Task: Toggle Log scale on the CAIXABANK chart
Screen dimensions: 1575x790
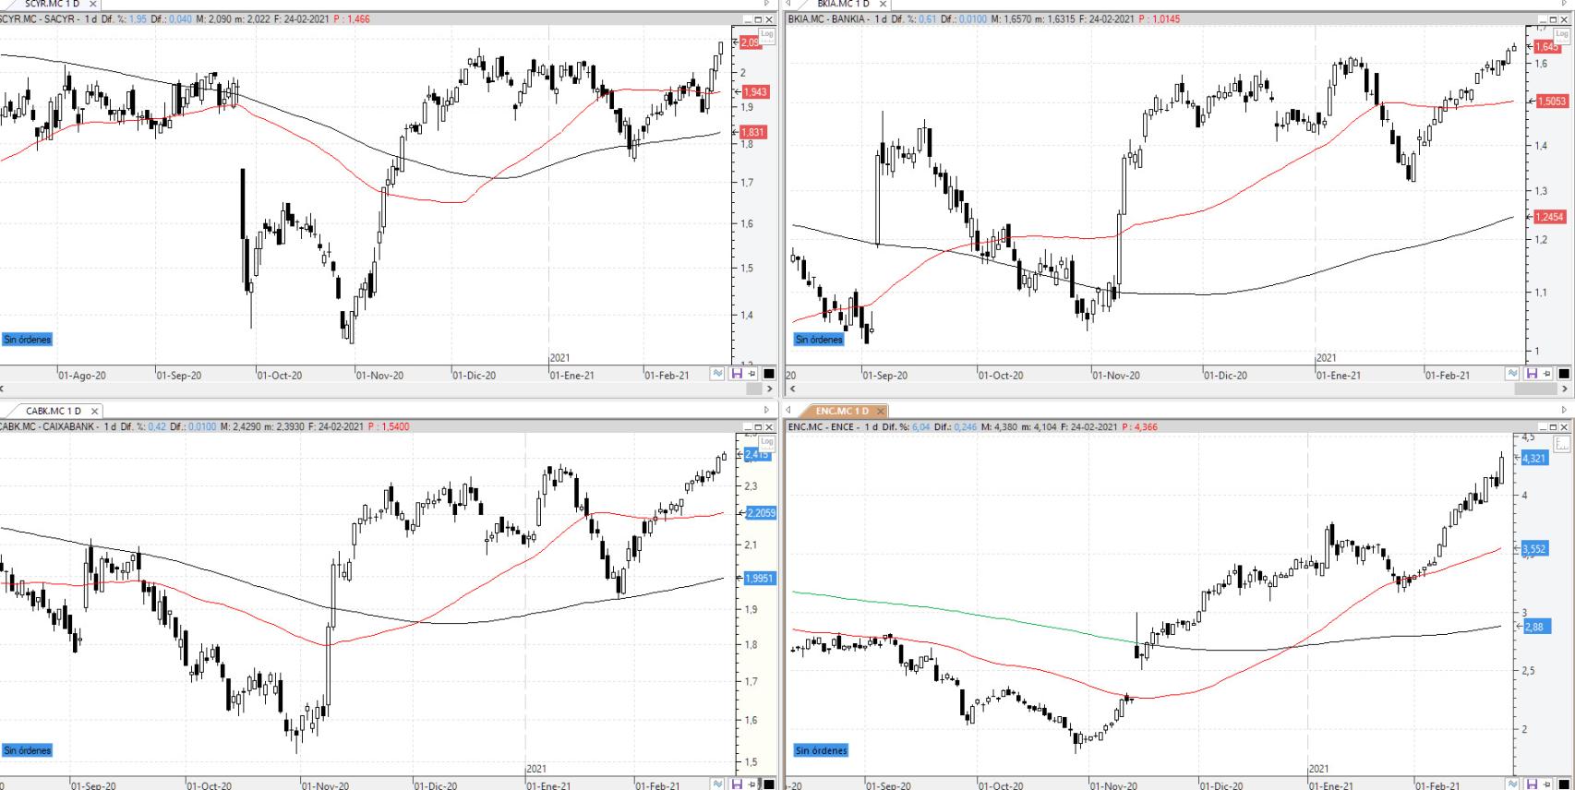Action: tap(766, 442)
